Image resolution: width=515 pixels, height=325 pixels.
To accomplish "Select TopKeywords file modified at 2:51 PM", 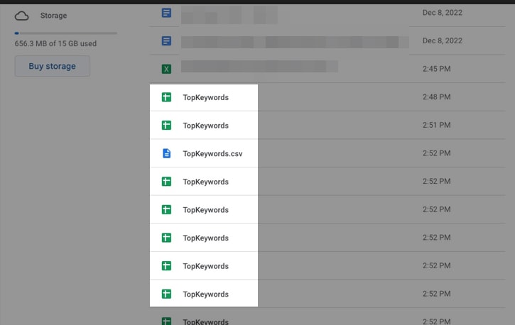I will point(205,126).
